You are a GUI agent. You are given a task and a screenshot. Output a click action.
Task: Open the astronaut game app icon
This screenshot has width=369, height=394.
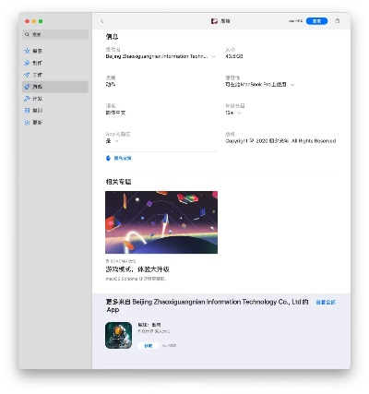tap(118, 335)
